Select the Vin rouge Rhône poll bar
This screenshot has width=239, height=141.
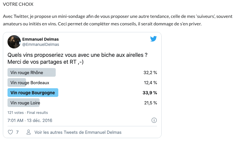pos(31,73)
